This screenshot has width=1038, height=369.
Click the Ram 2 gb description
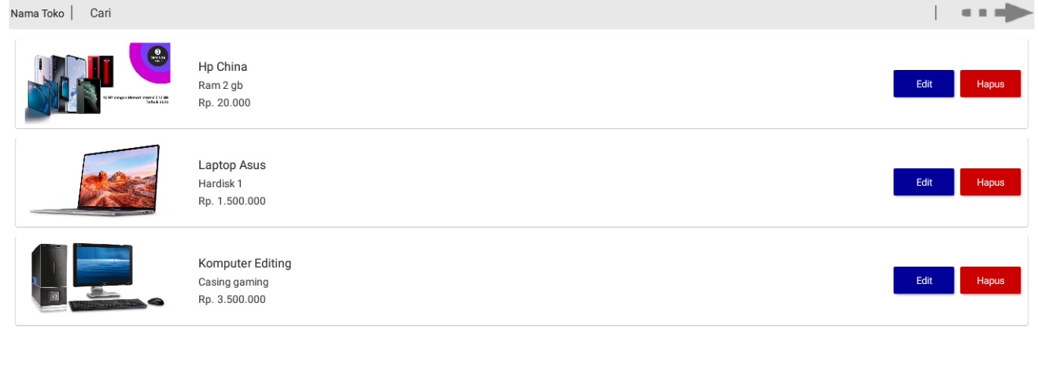point(221,85)
